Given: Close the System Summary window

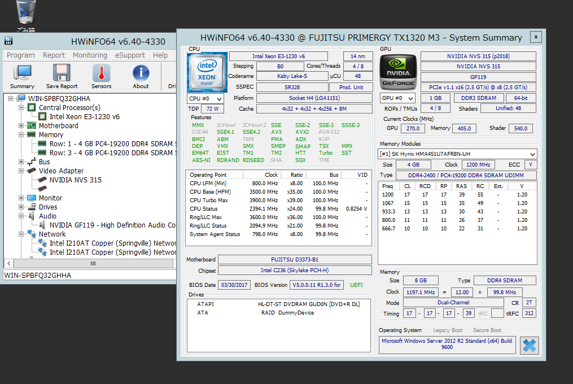Looking at the screenshot, I should pyautogui.click(x=536, y=37).
